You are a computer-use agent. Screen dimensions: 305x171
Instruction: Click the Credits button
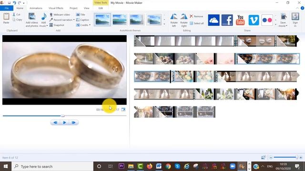[82, 25]
